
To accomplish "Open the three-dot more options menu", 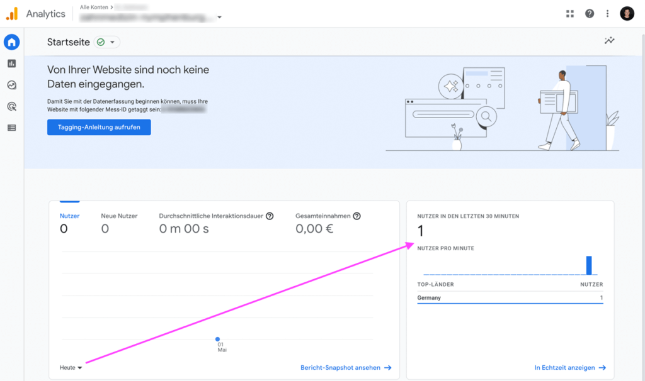I will (607, 13).
